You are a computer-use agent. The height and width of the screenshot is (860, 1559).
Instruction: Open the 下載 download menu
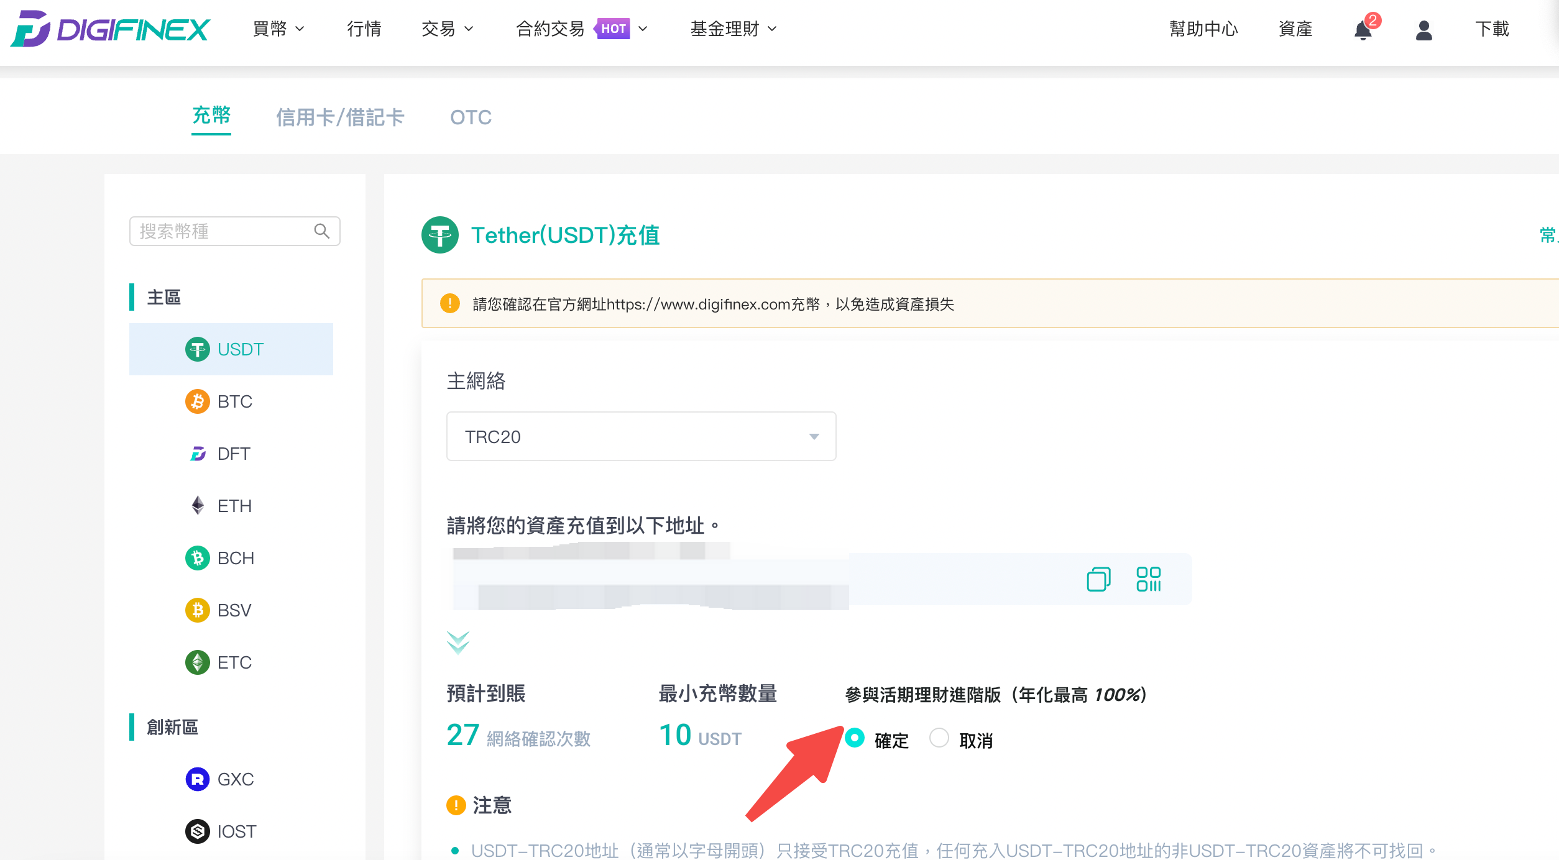tap(1492, 29)
